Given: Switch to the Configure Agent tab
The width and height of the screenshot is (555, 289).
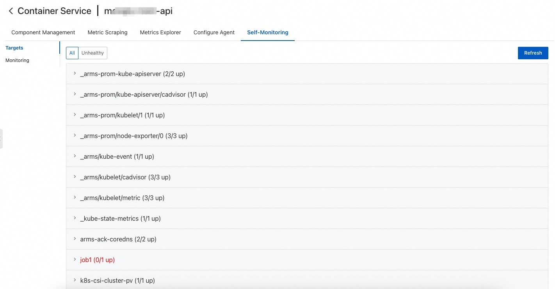Looking at the screenshot, I should [x=214, y=32].
